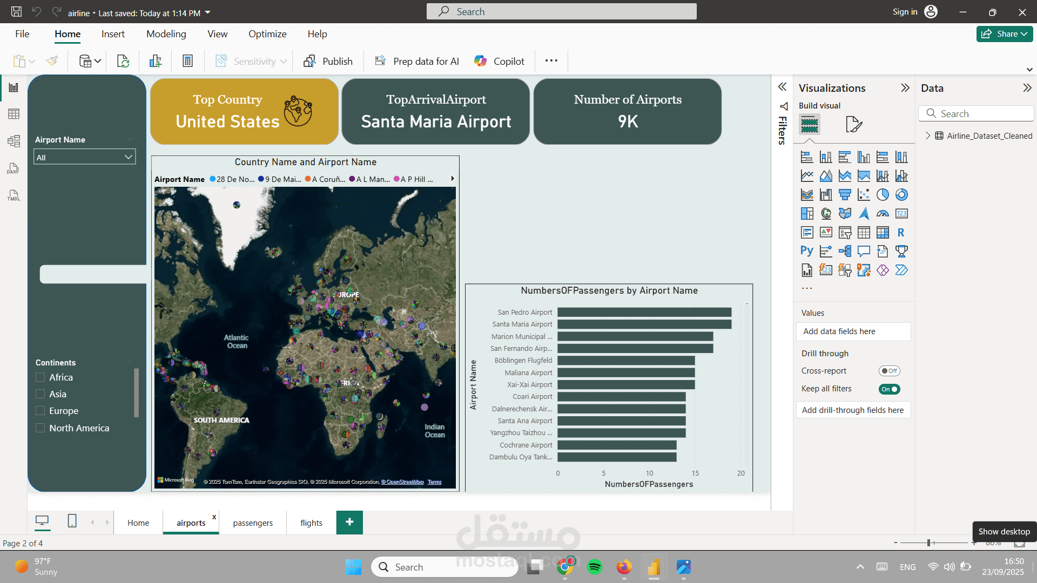Switch to the flights page tab
The width and height of the screenshot is (1037, 583).
(x=311, y=523)
